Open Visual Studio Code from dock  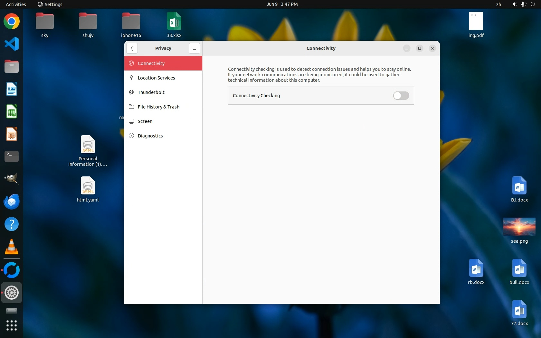point(12,44)
